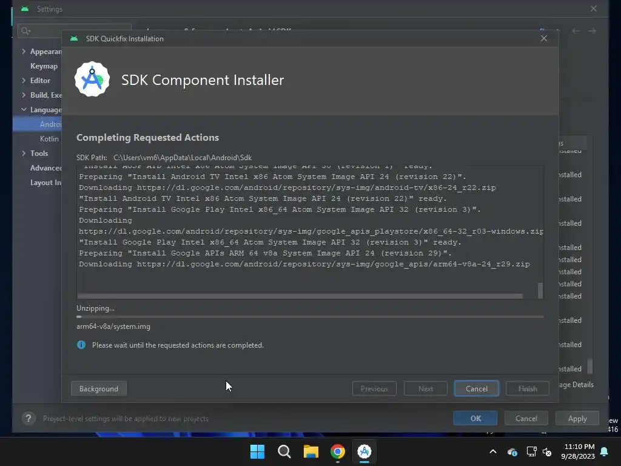Click the Background button in installer dialog
Screen dimensions: 621x466
click(99, 389)
